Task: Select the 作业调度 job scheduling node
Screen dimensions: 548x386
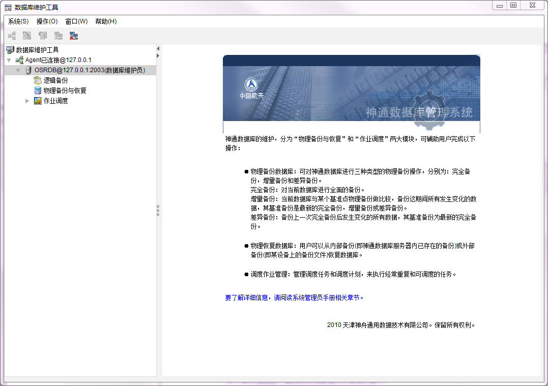Action: (x=55, y=101)
